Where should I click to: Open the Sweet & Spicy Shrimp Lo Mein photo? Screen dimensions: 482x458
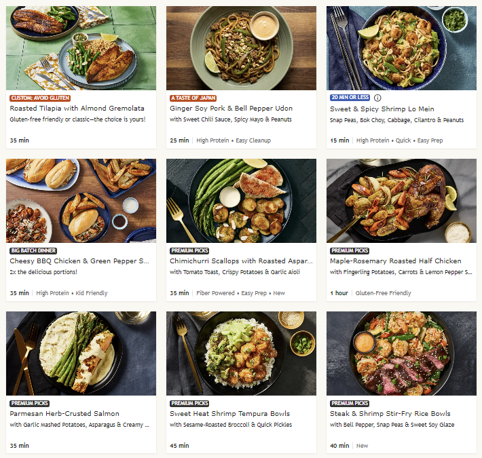[x=401, y=48]
